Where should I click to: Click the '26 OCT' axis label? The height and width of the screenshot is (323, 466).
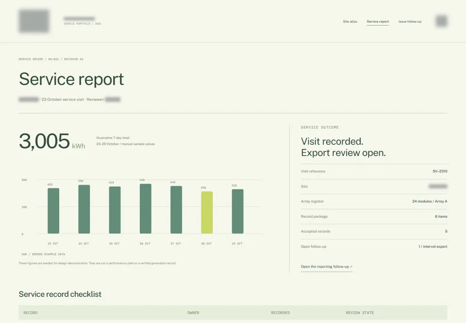pos(145,244)
